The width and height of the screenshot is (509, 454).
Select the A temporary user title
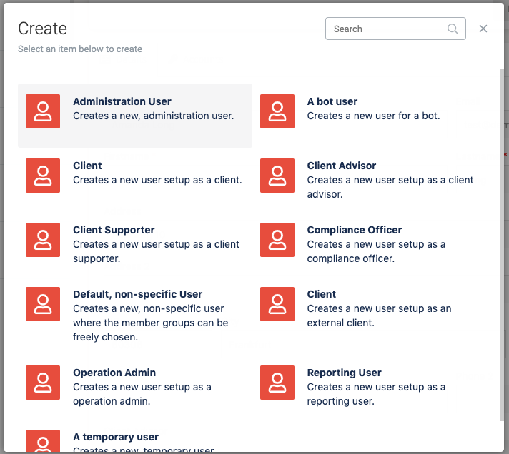[x=116, y=437]
